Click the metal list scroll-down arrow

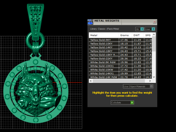tap(154, 77)
